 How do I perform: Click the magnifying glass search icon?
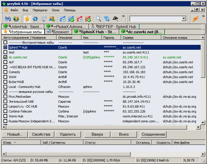click(x=98, y=19)
